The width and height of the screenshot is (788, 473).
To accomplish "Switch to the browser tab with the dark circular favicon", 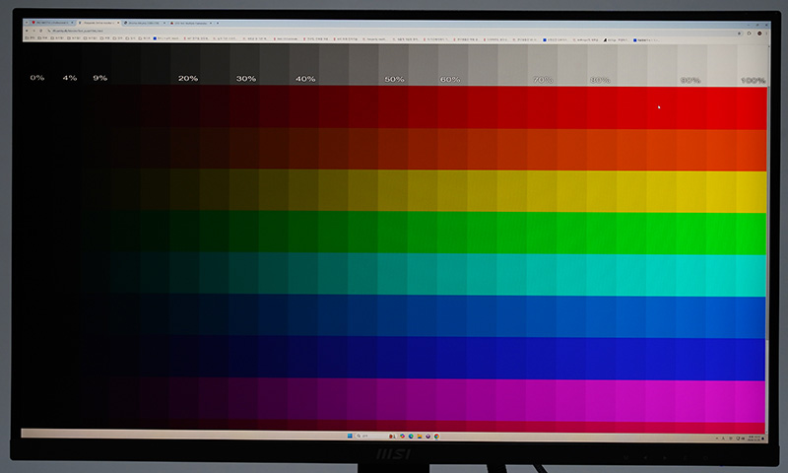I will (143, 23).
